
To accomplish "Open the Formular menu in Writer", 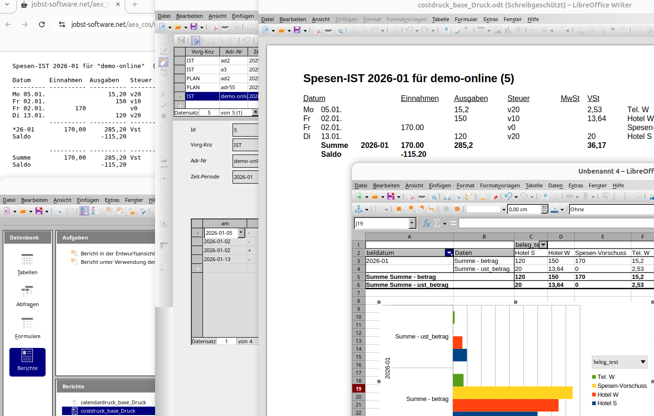I will point(466,19).
